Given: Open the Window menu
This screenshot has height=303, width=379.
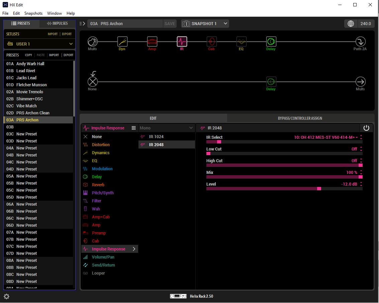Looking at the screenshot, I should click(55, 13).
